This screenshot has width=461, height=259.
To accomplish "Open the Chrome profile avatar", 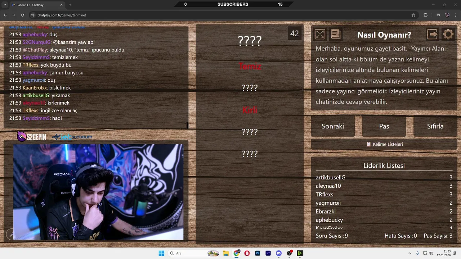I will (447, 15).
